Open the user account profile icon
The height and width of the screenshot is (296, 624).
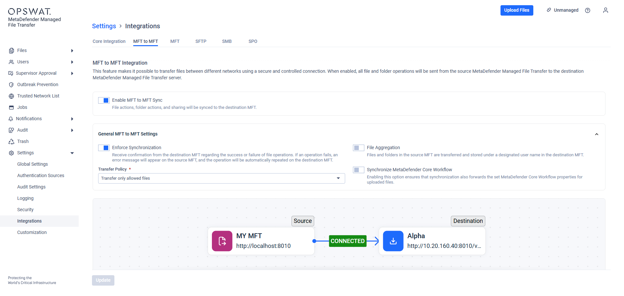coord(605,10)
